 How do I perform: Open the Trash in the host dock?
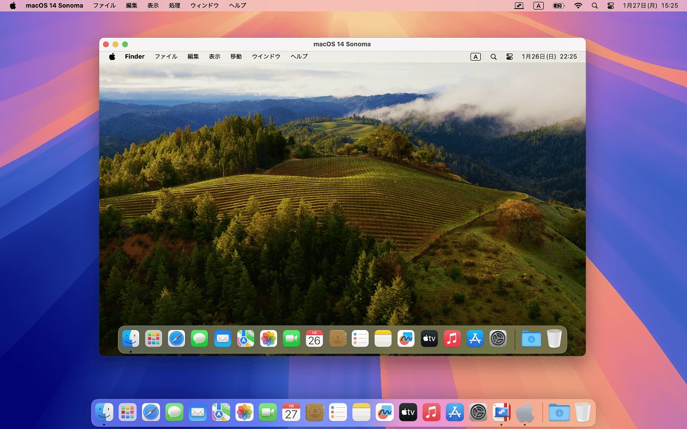[583, 412]
